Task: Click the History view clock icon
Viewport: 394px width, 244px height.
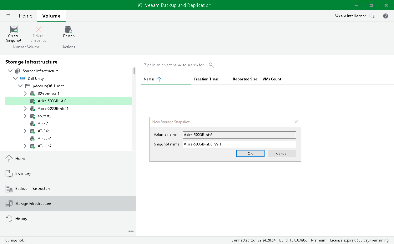Action: coord(9,219)
